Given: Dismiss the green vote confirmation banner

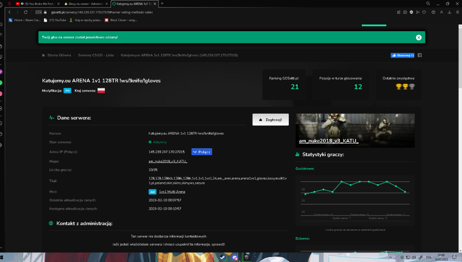Looking at the screenshot, I should (419, 37).
